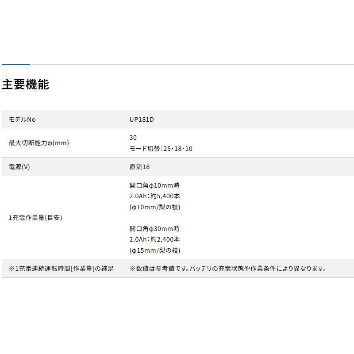Image resolution: width=354 pixels, height=354 pixels.
Task: Click the max cutting capacity value 30
Action: click(x=133, y=138)
